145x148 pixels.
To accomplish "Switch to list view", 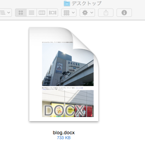I will 32,13.
